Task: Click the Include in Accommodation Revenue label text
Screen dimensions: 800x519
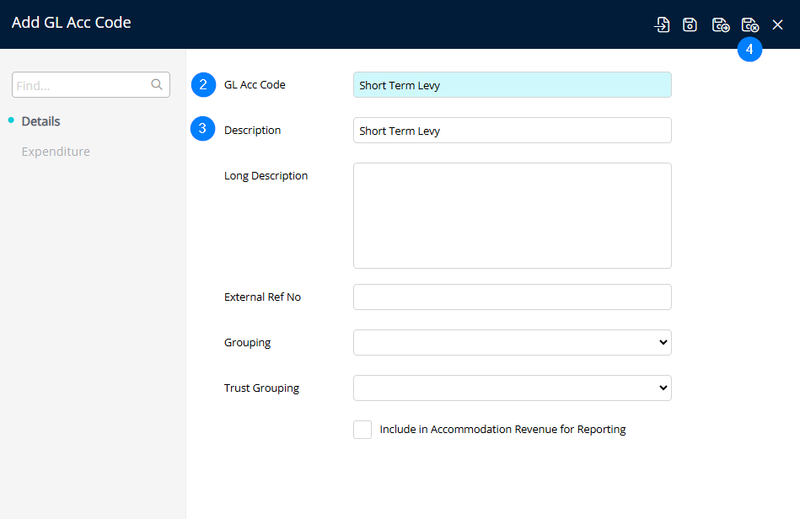Action: 502,430
